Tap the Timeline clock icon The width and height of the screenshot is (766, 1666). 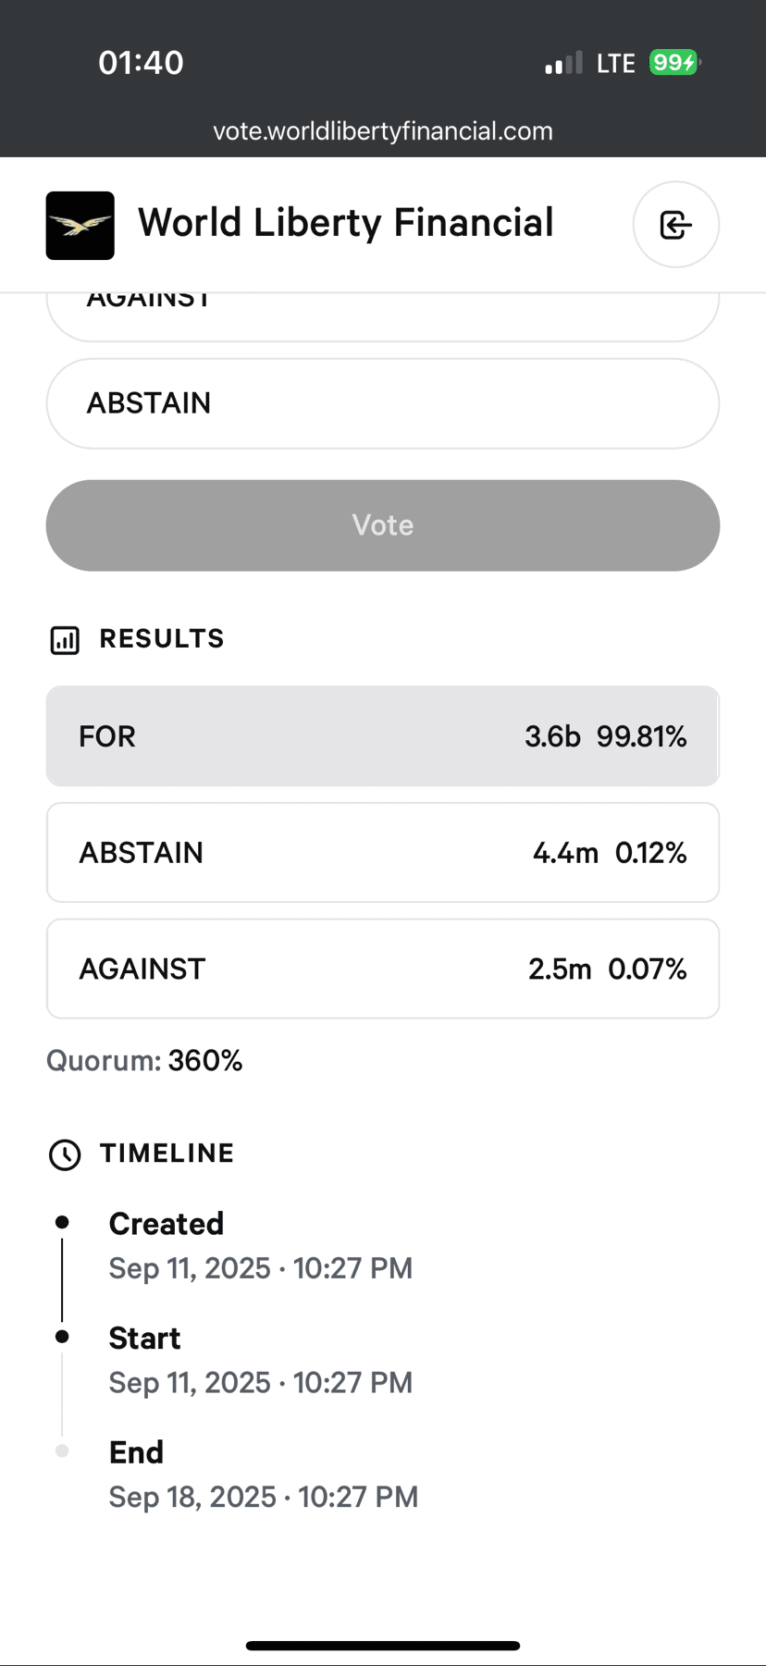point(65,1154)
